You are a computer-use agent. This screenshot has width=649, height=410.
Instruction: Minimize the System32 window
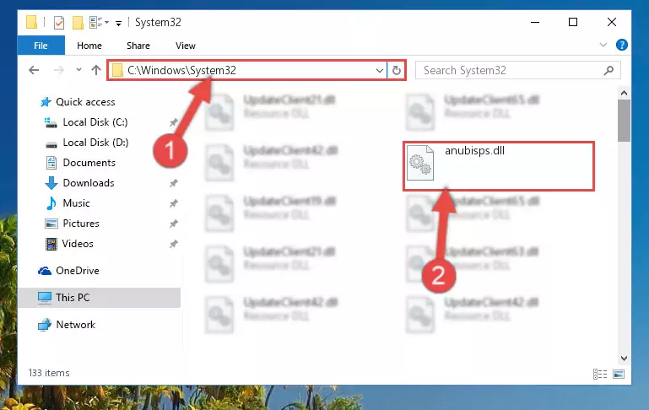535,22
